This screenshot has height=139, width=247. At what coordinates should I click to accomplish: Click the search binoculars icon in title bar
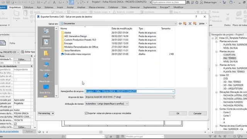(x=188, y=2)
